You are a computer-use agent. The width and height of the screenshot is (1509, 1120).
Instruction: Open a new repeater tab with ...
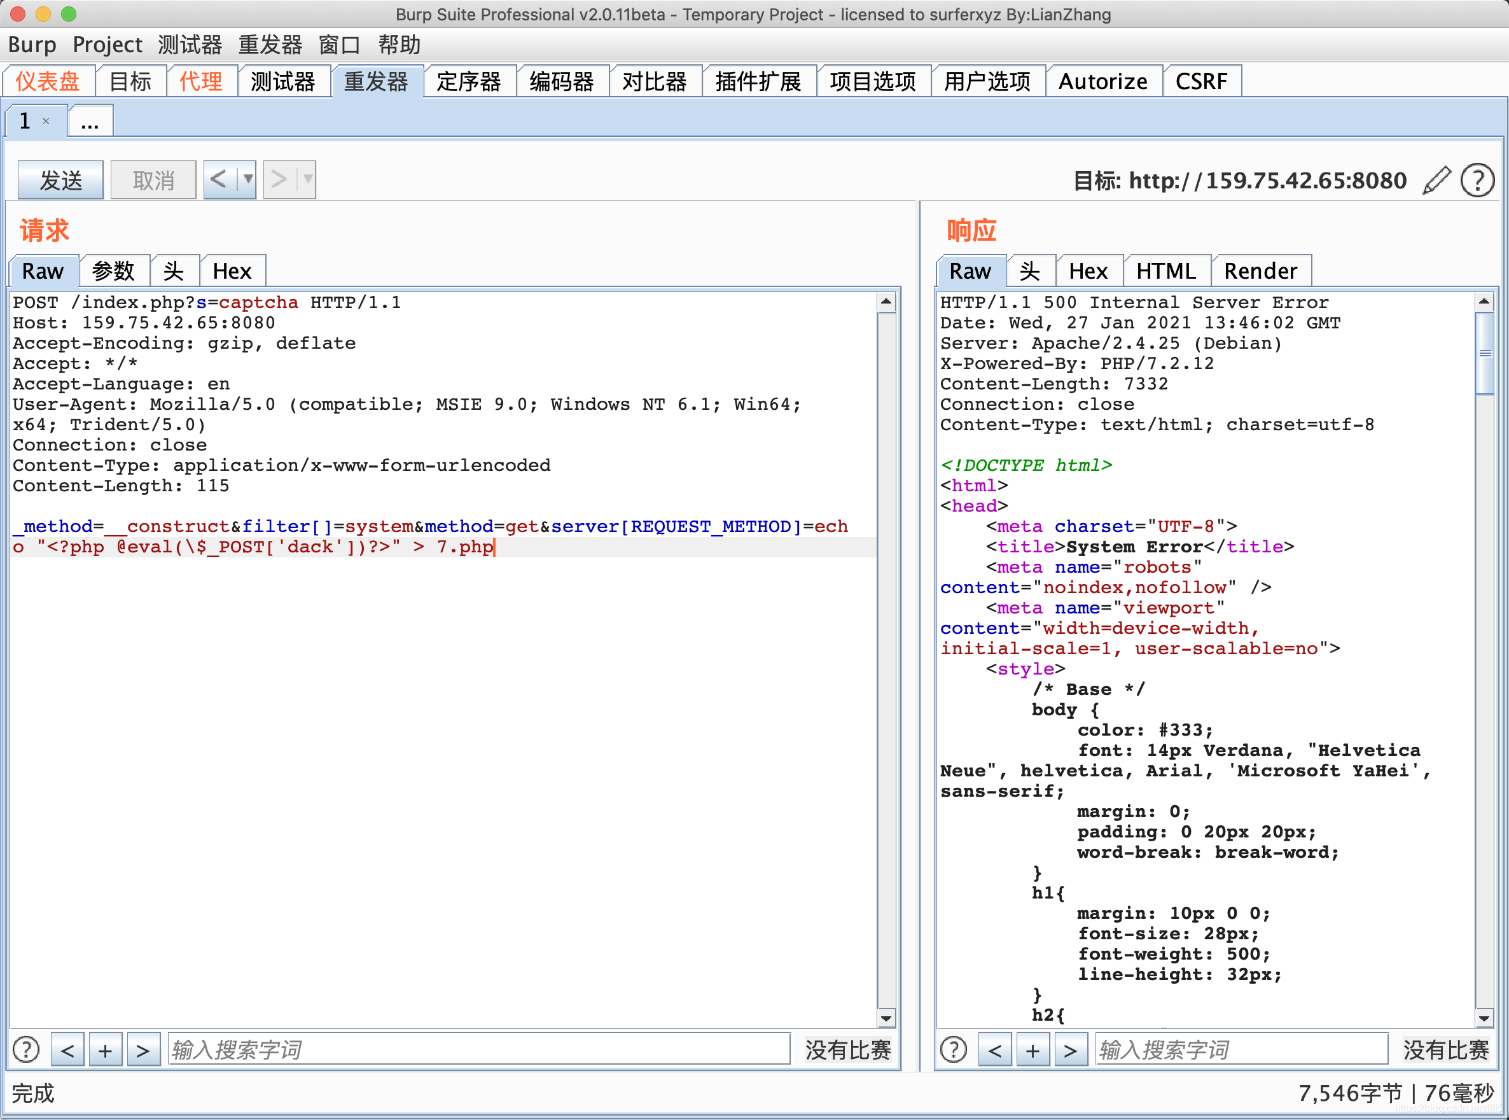[x=90, y=122]
